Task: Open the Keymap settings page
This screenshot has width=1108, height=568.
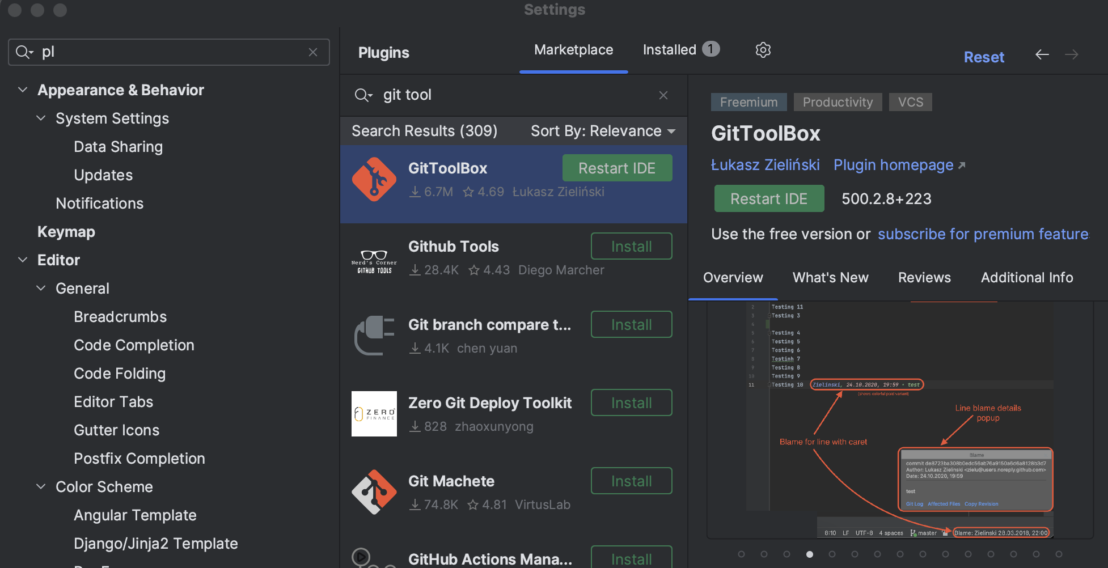Action: click(x=66, y=232)
